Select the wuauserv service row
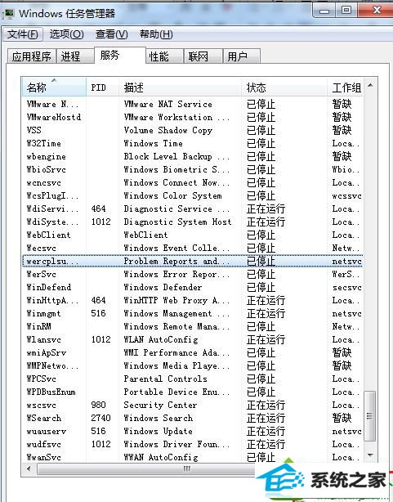Image resolution: width=393 pixels, height=502 pixels. tap(193, 431)
